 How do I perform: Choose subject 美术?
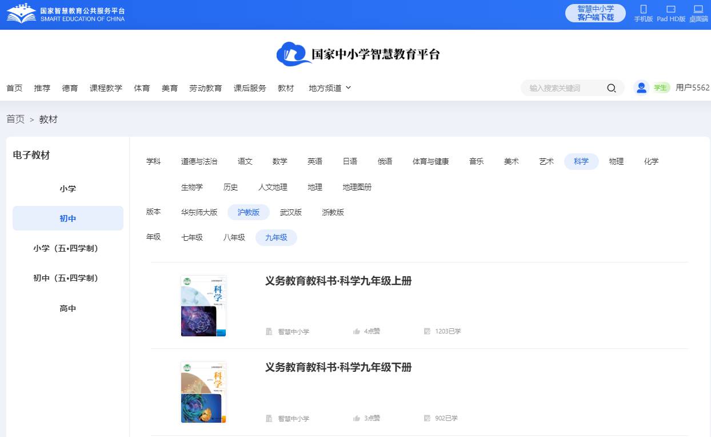[512, 161]
